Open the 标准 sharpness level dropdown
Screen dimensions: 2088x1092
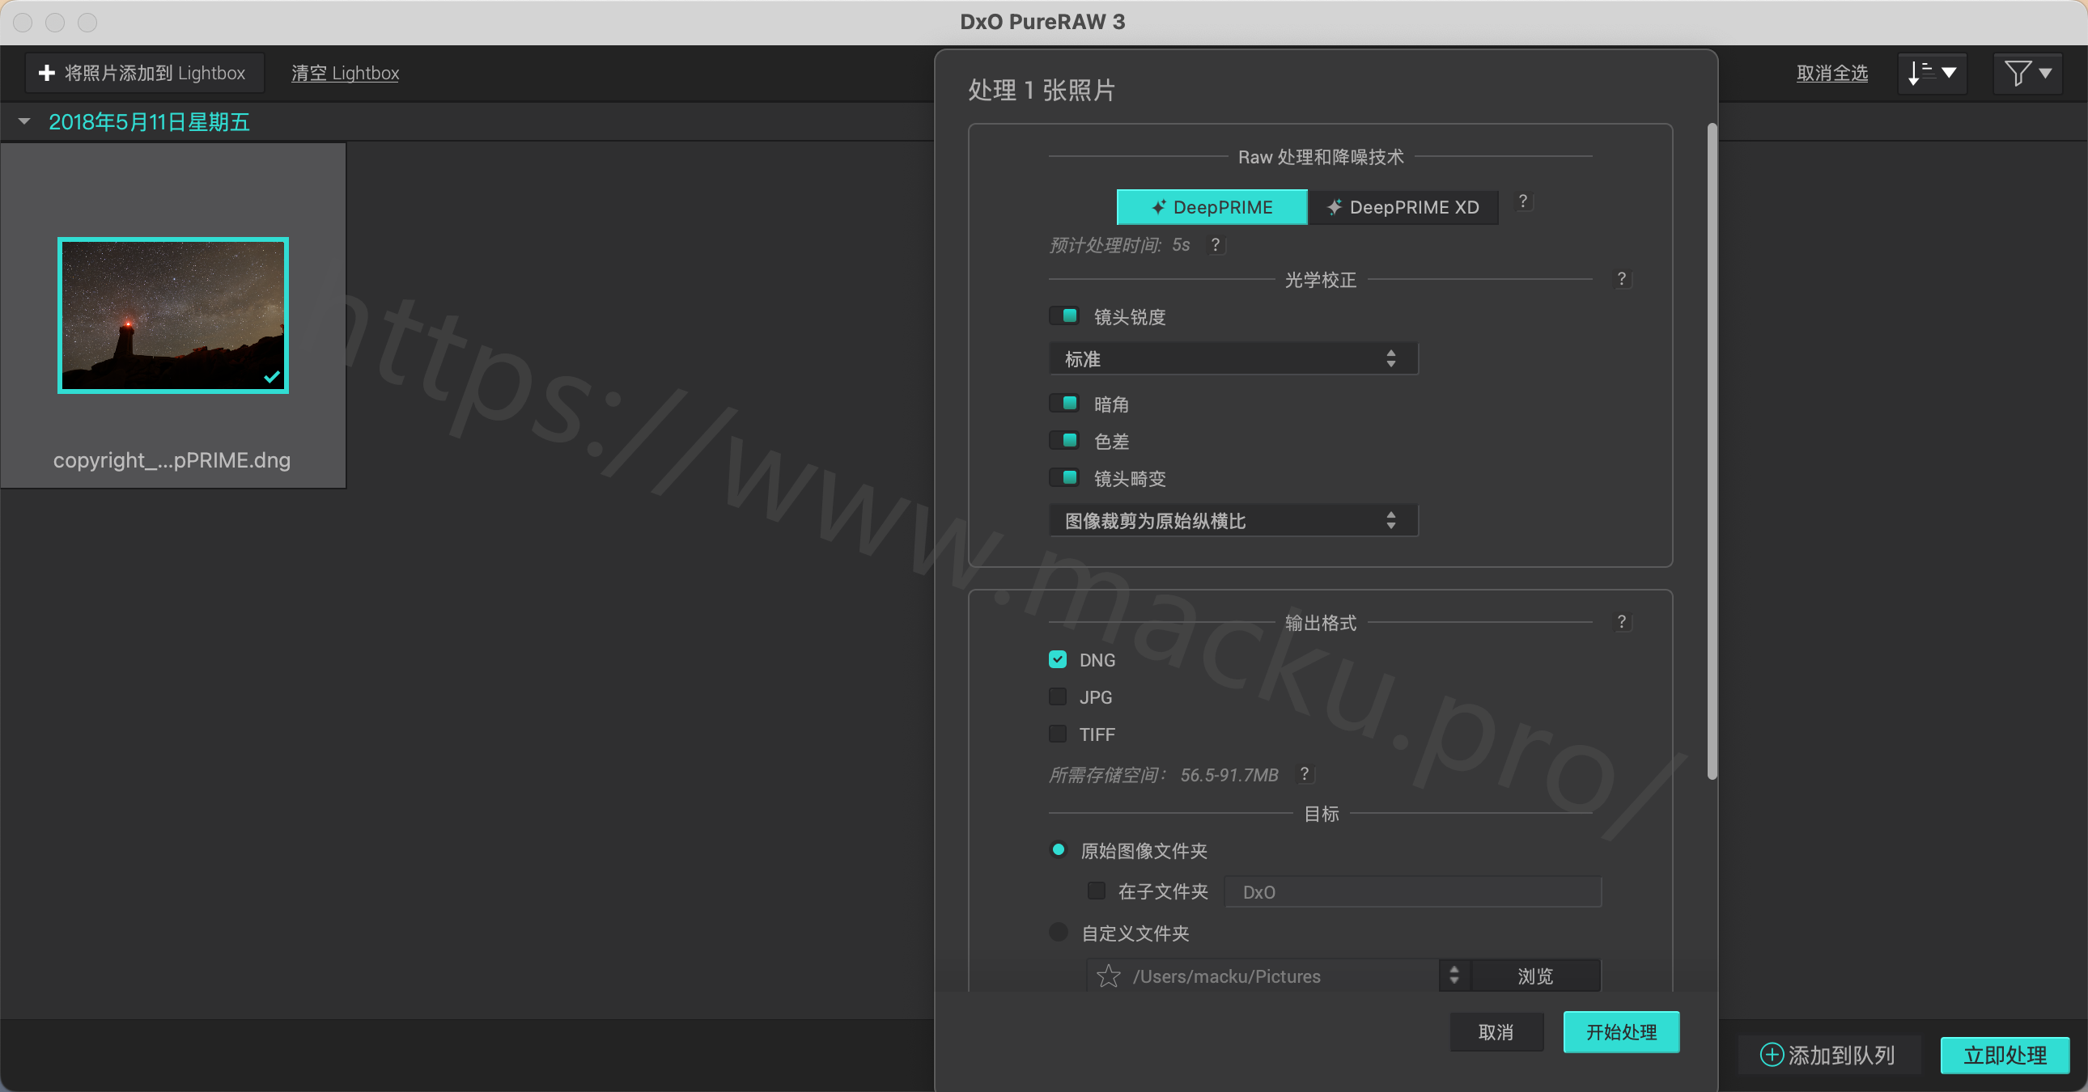coord(1233,359)
